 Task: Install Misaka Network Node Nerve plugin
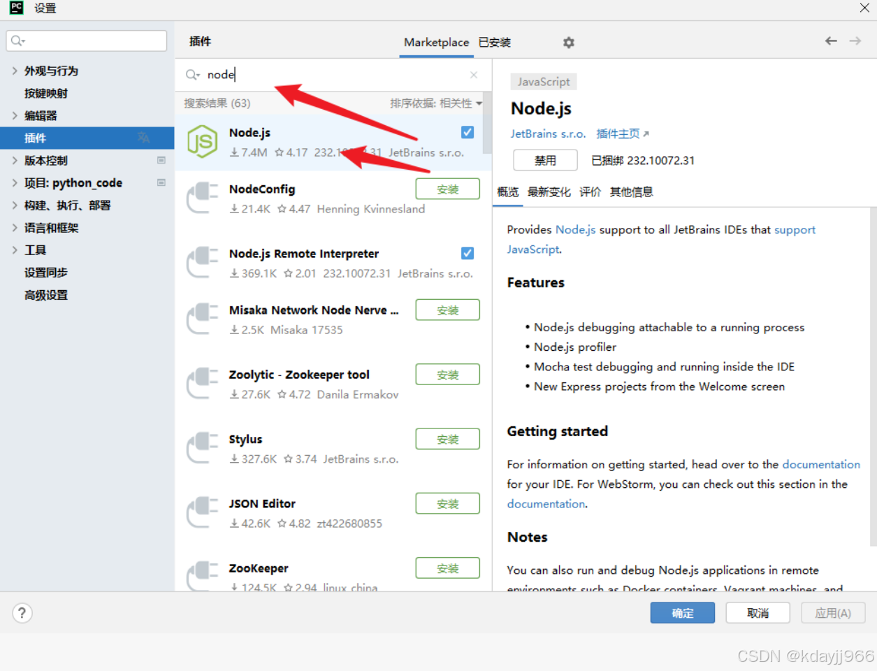(x=448, y=310)
